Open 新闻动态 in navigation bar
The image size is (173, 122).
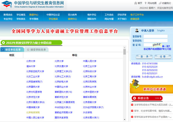pos(8,15)
